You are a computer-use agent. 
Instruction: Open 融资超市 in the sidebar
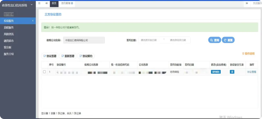pyautogui.click(x=9, y=41)
